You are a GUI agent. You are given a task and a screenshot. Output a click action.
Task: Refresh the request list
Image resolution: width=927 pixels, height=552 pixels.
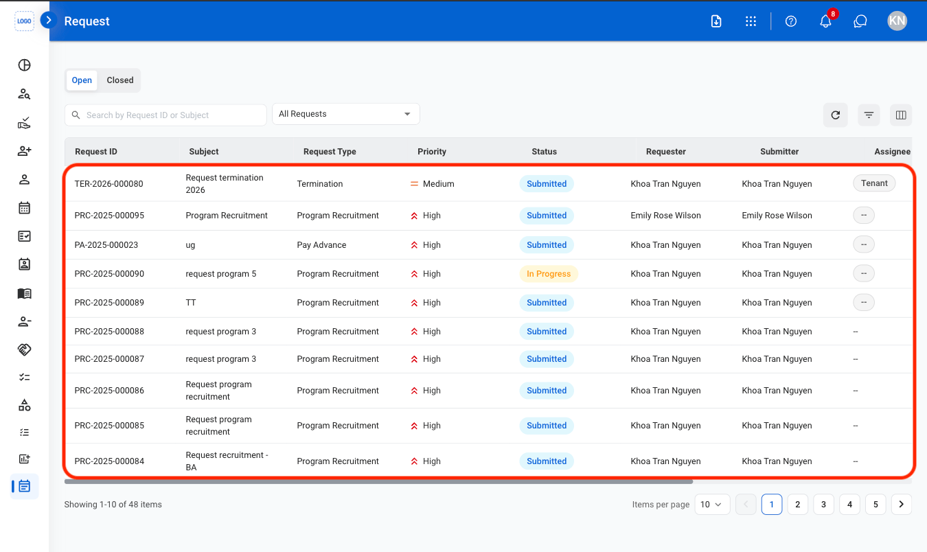coord(836,115)
